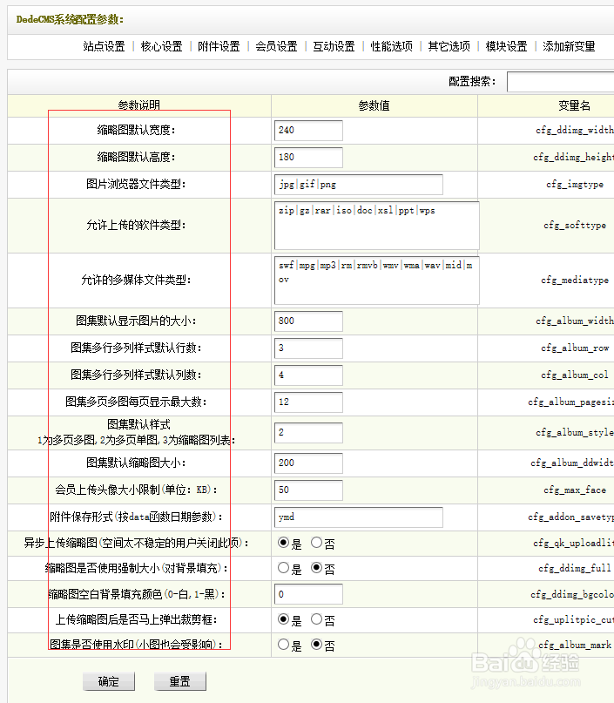Open 性能选项 tab
The height and width of the screenshot is (703, 614).
391,46
